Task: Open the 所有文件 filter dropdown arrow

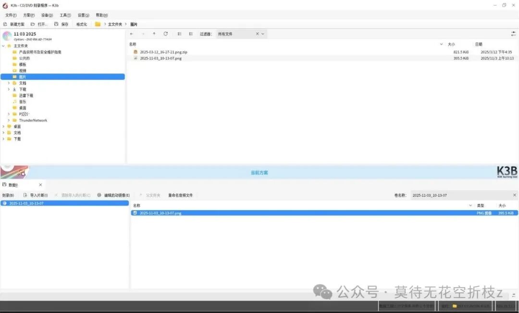Action: pyautogui.click(x=263, y=34)
